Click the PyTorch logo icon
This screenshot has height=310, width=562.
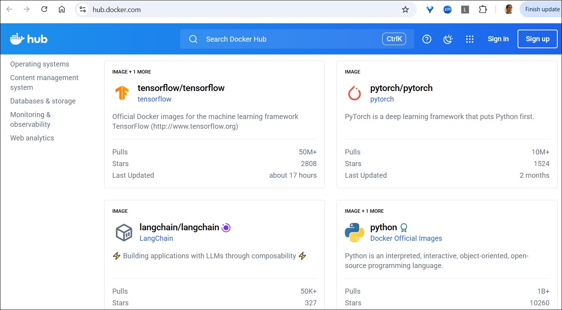pos(354,93)
